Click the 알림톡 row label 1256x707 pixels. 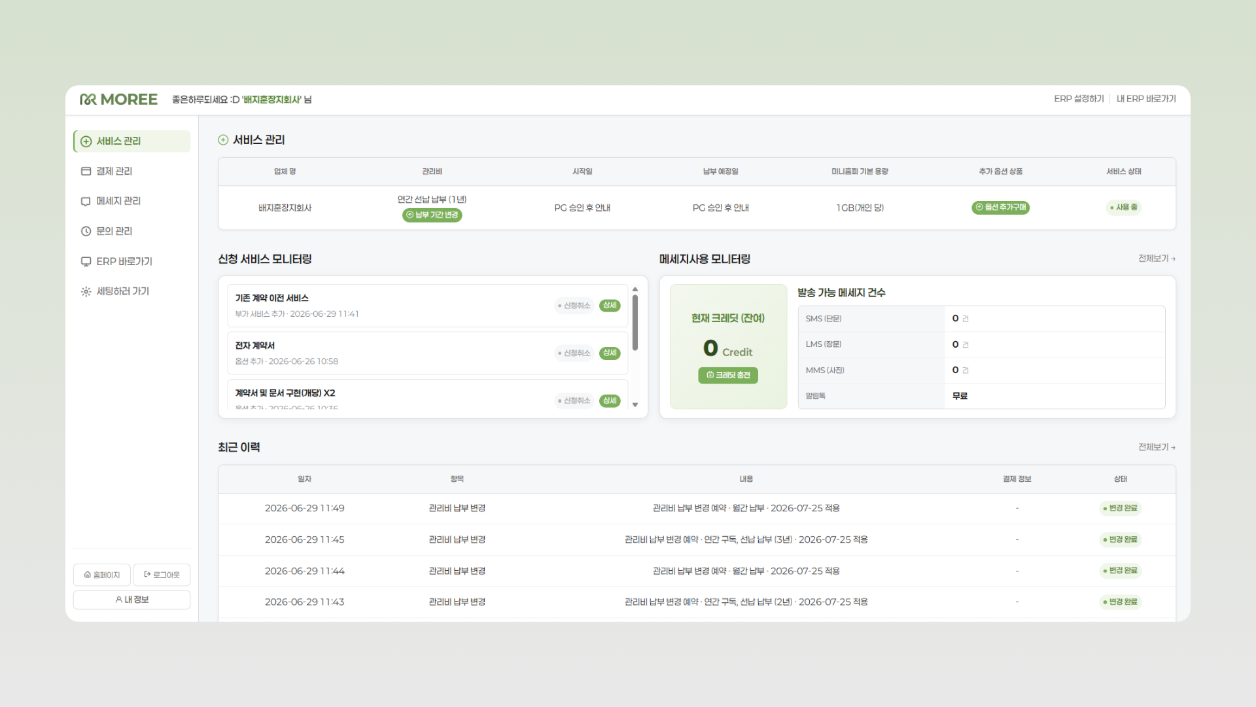point(815,396)
